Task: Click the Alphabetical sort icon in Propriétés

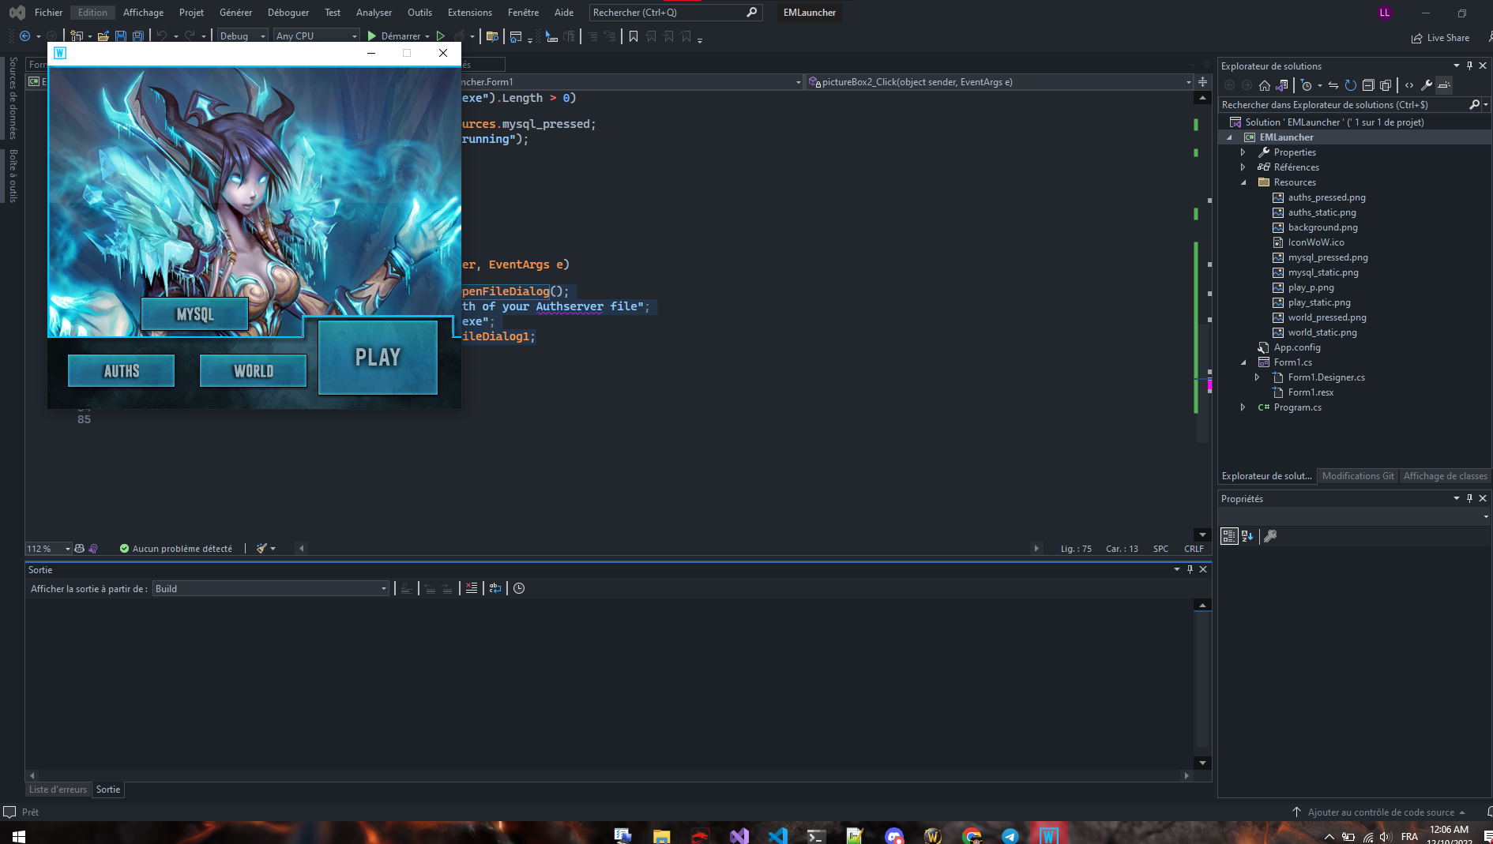Action: coord(1247,536)
